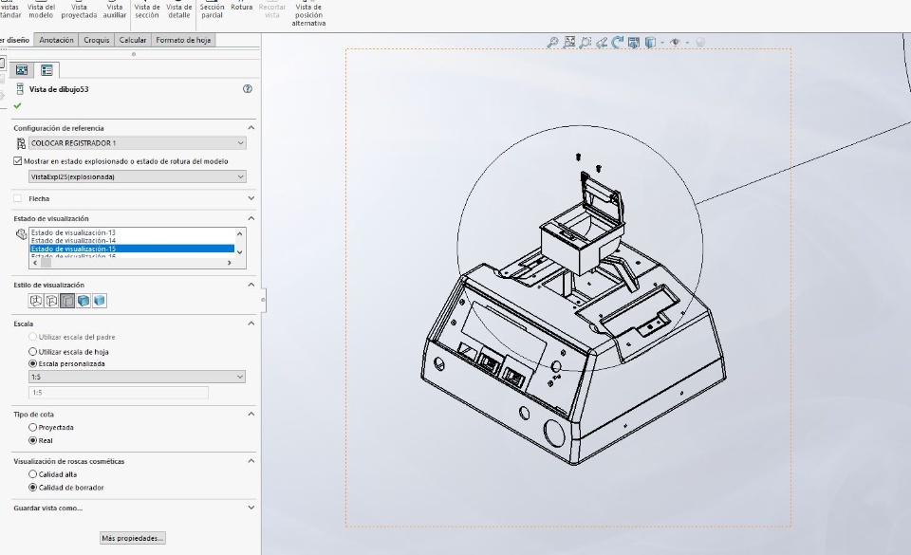Image resolution: width=911 pixels, height=555 pixels.
Task: Select Hidden Lines Visible display style icon
Action: coord(51,301)
